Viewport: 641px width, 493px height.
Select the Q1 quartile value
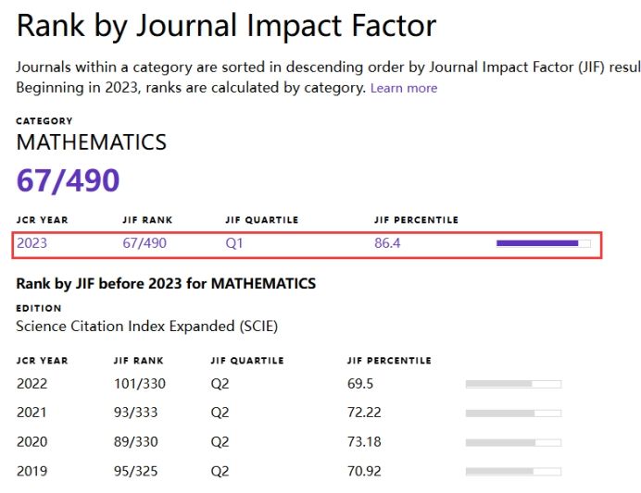pyautogui.click(x=234, y=243)
